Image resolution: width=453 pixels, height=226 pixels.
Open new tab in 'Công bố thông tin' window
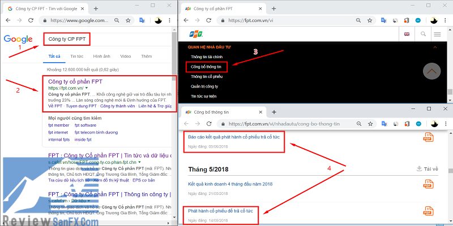click(274, 112)
